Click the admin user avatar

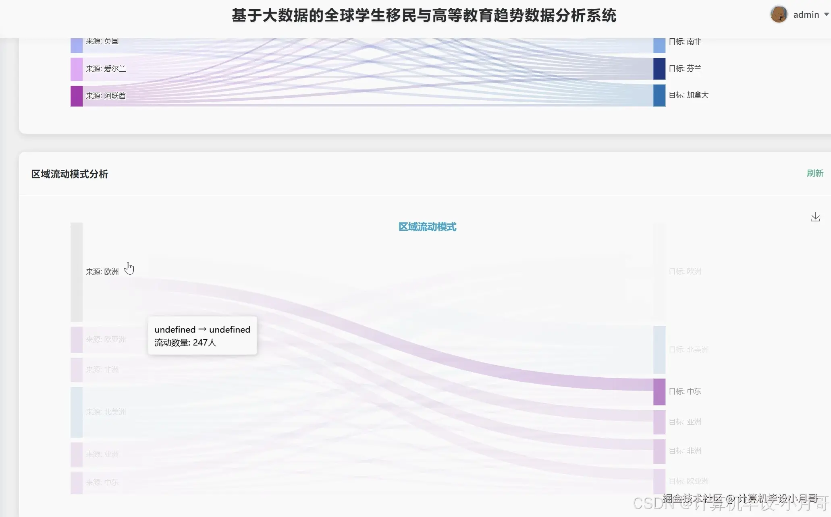click(779, 14)
